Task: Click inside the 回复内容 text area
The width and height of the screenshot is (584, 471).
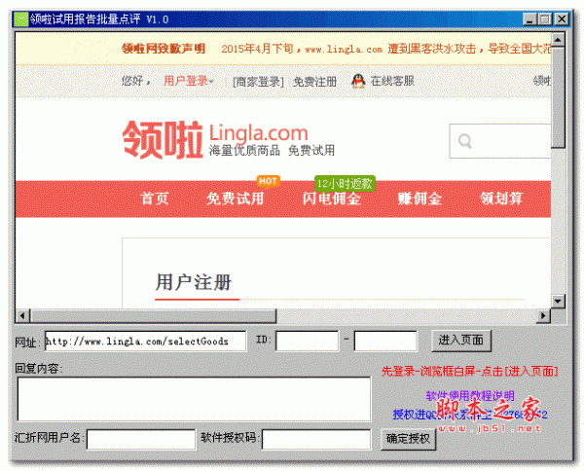Action: (194, 400)
